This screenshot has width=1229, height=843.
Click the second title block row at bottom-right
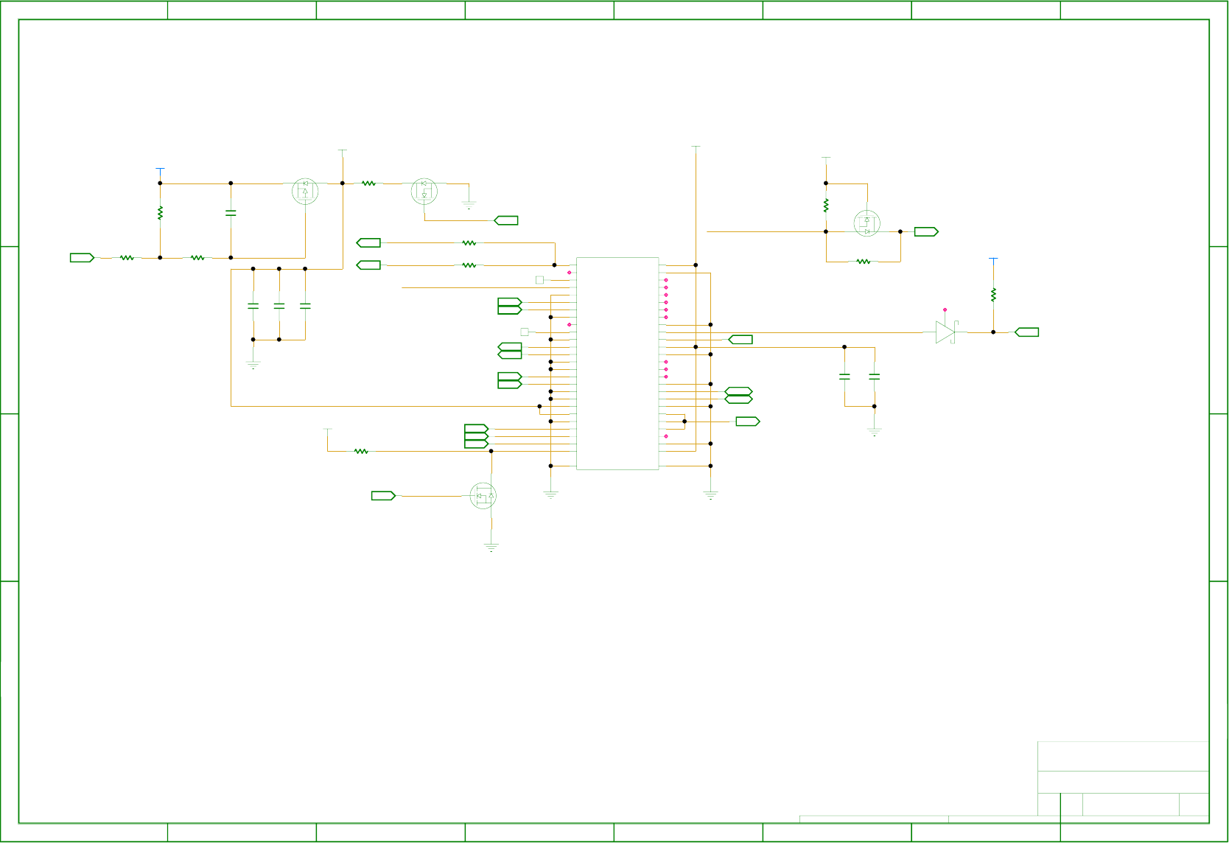click(1123, 783)
